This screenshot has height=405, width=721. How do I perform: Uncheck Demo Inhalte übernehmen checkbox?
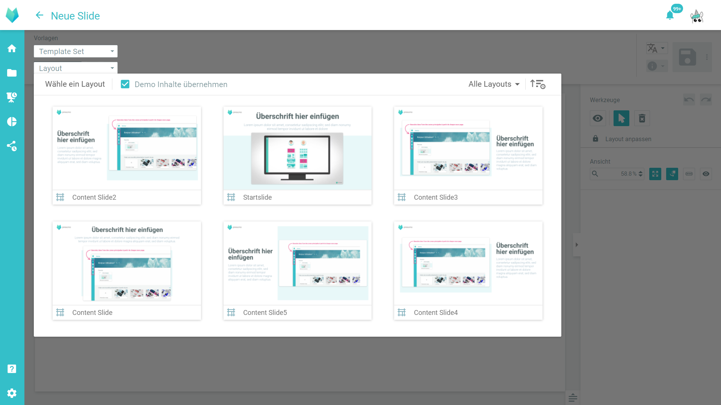pyautogui.click(x=125, y=84)
